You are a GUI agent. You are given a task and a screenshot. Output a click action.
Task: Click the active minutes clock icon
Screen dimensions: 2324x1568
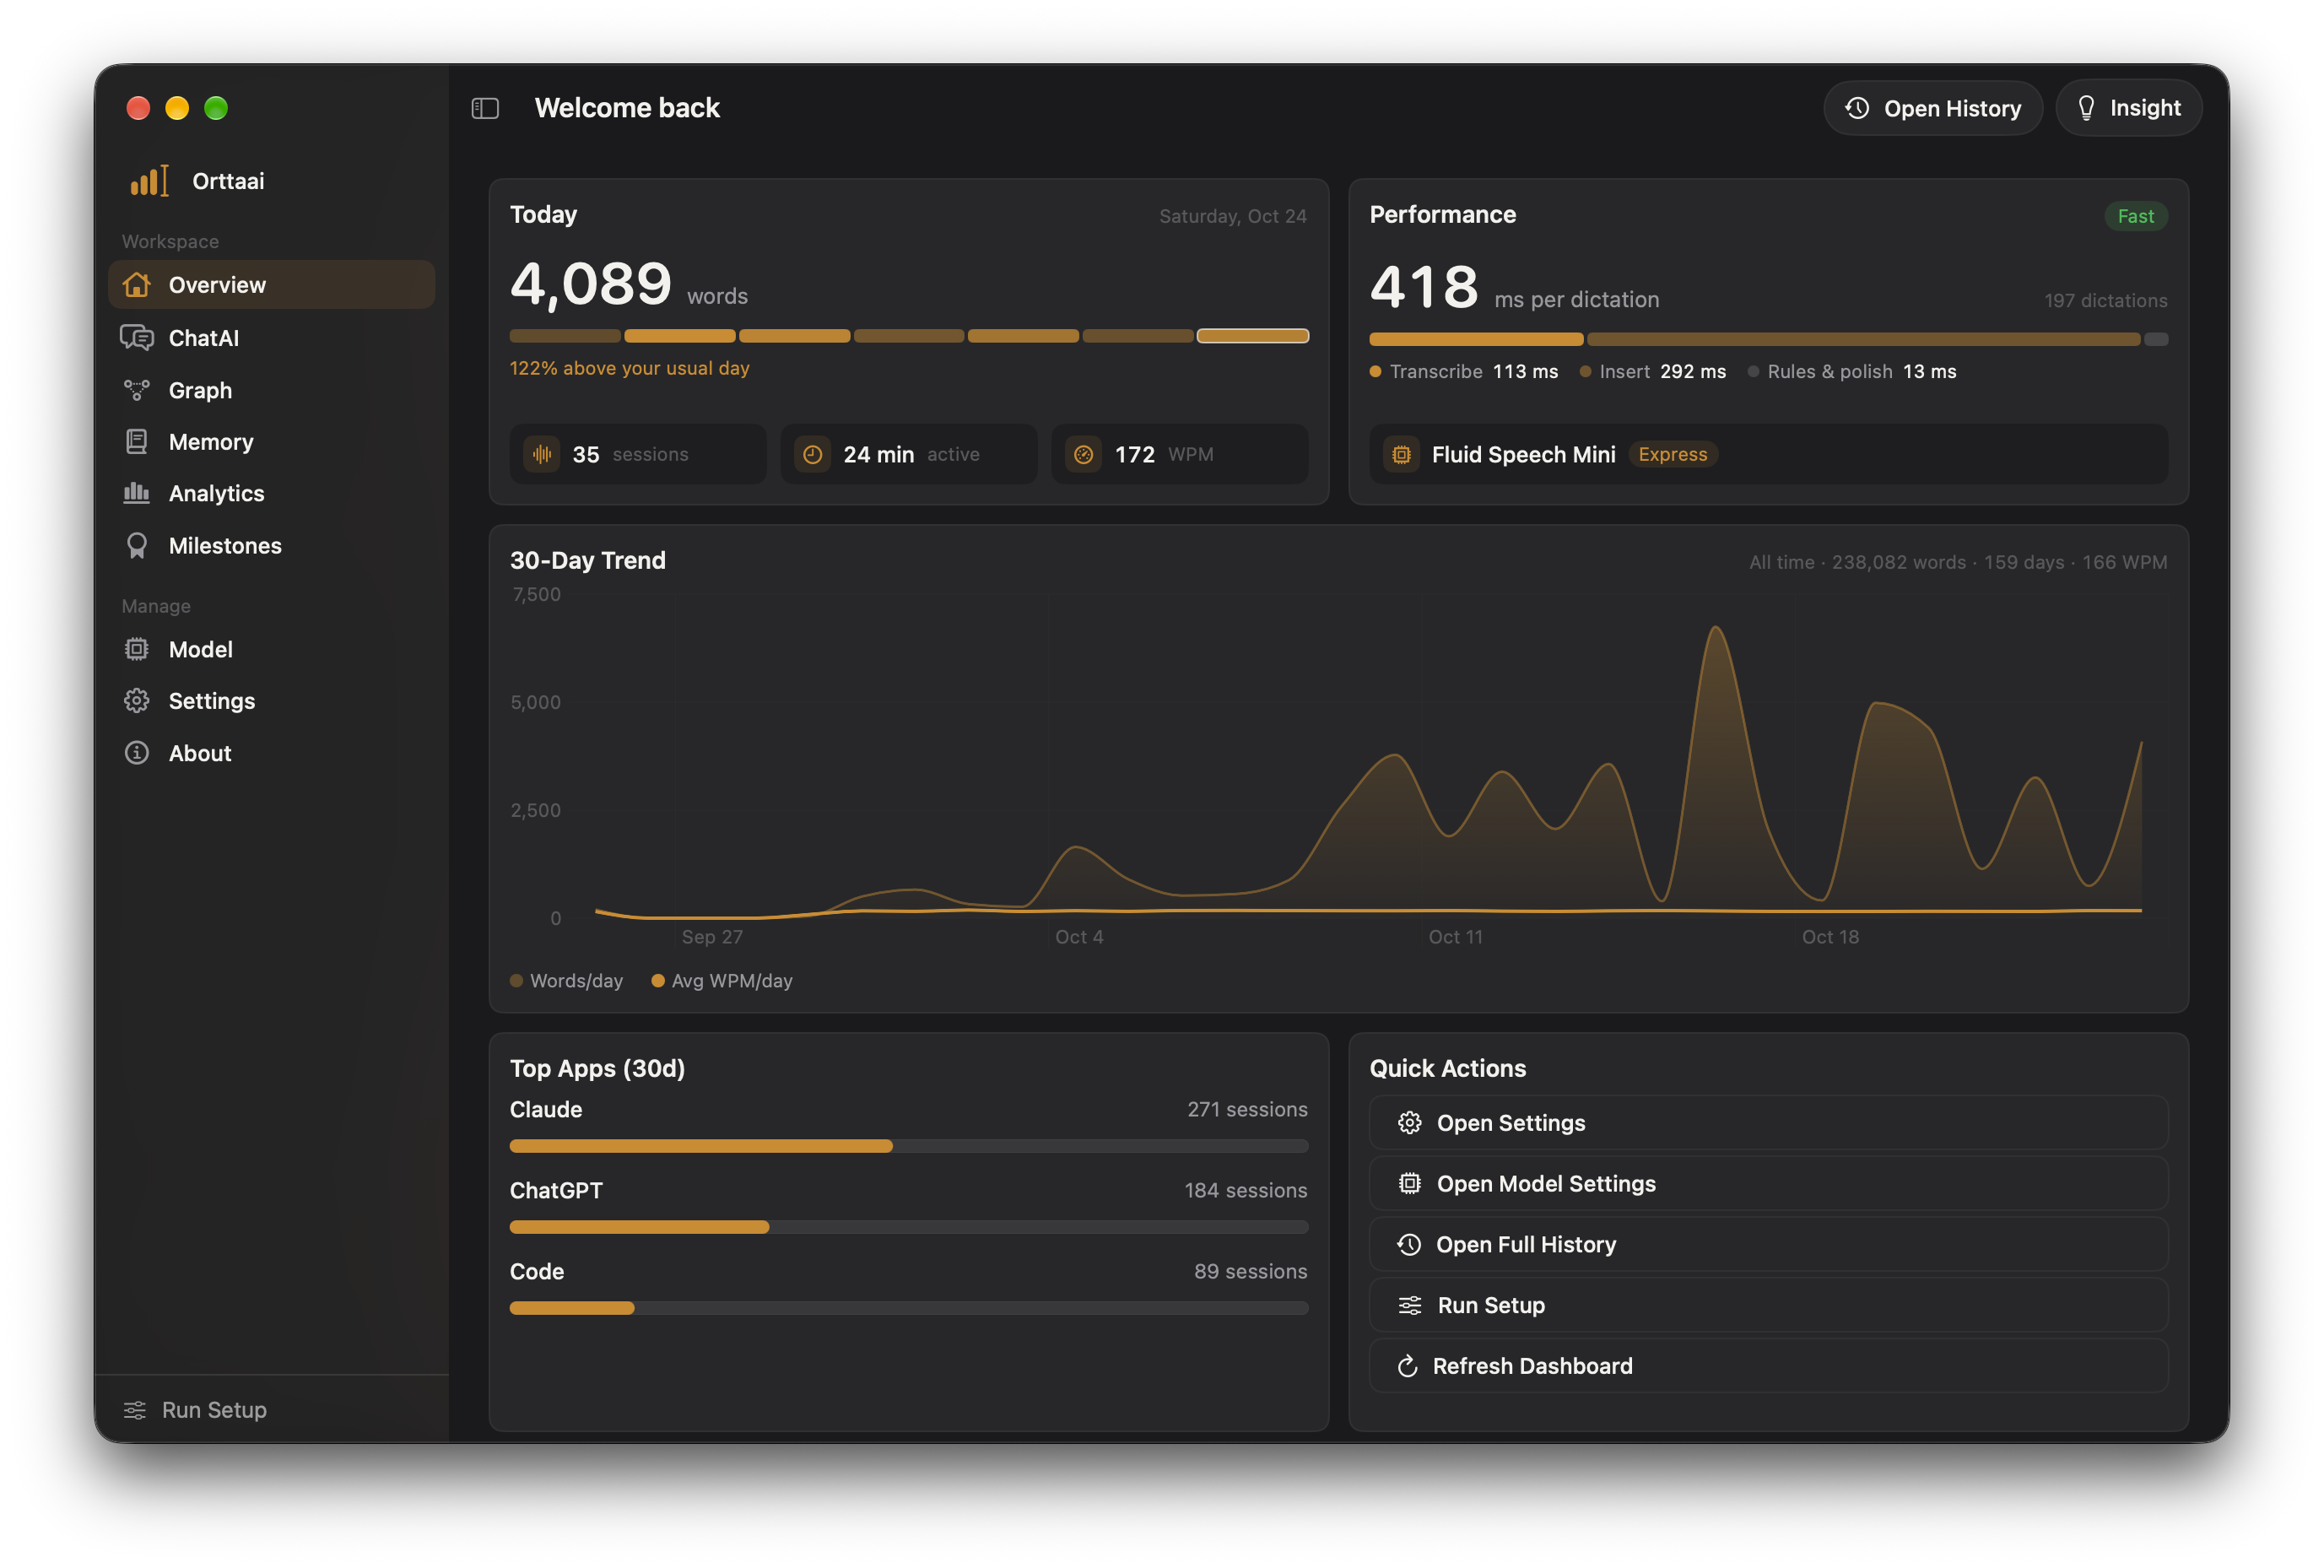point(813,454)
